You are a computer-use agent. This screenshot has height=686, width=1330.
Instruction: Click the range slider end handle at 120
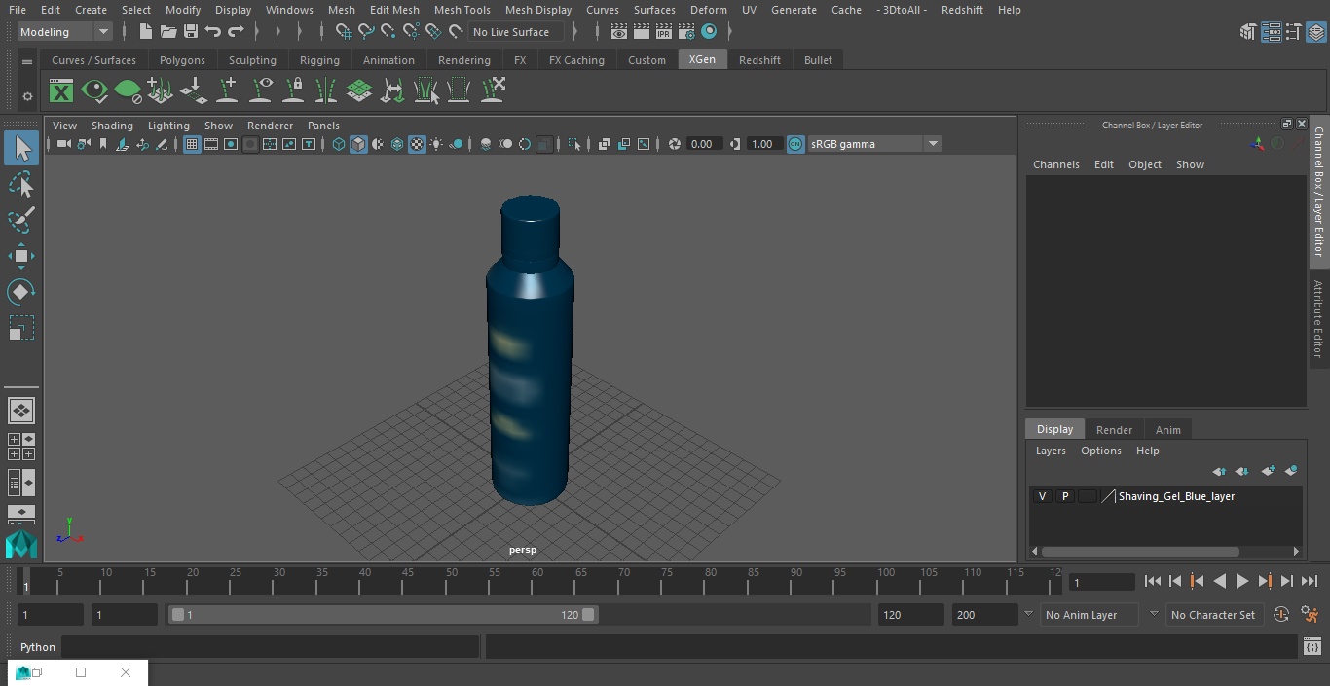pyautogui.click(x=588, y=615)
